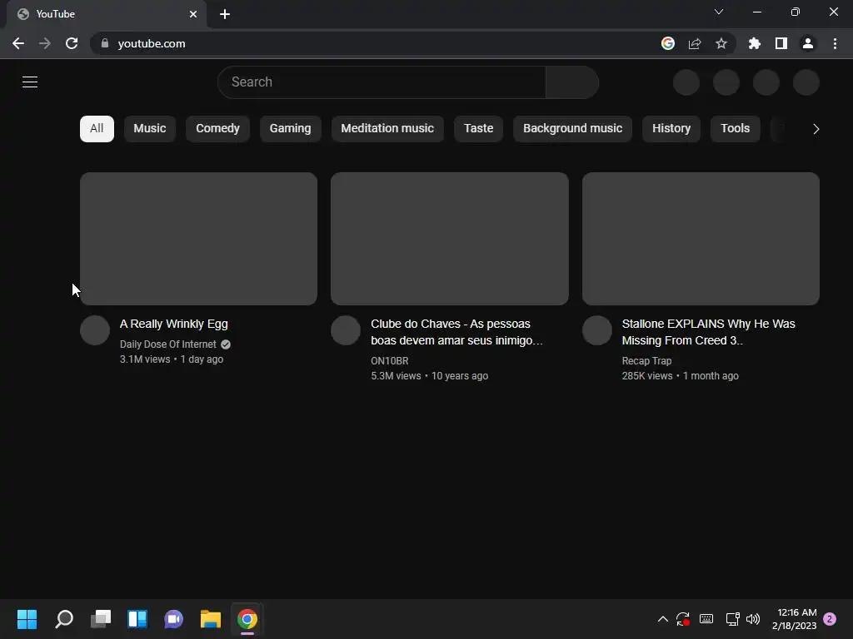Open Chrome three-dot menu

[835, 43]
